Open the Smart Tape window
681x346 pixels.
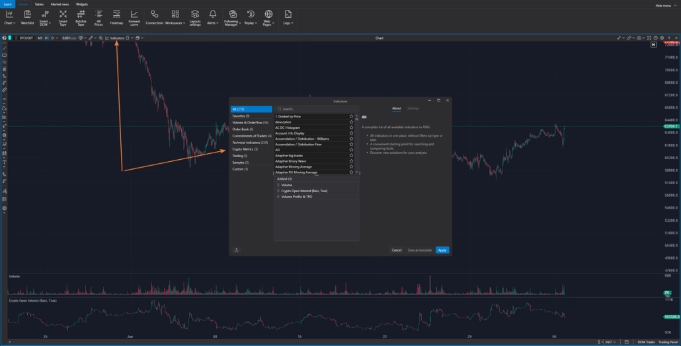[63, 18]
